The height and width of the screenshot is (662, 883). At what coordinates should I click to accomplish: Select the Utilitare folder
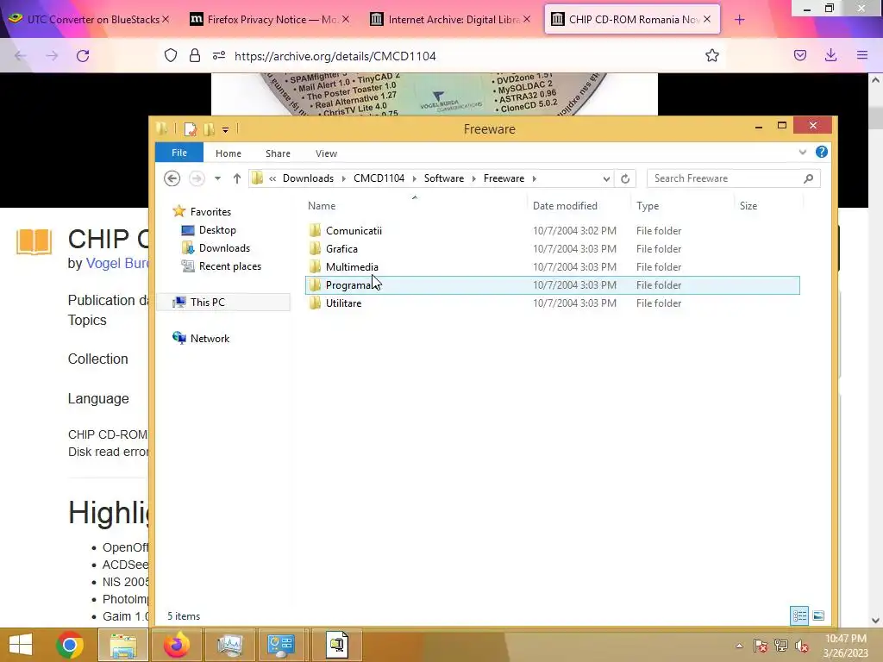(x=343, y=303)
